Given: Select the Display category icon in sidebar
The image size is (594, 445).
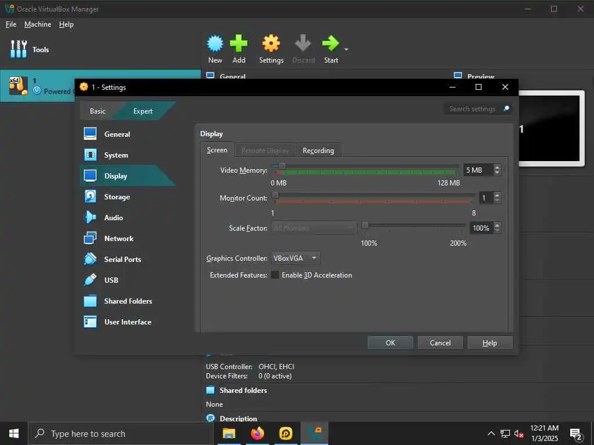Looking at the screenshot, I should click(90, 176).
